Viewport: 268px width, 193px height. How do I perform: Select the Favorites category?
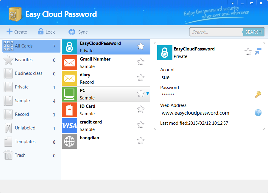tap(32, 60)
